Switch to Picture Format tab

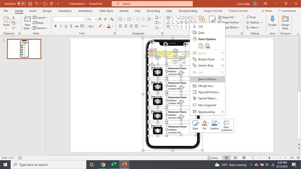(x=238, y=11)
